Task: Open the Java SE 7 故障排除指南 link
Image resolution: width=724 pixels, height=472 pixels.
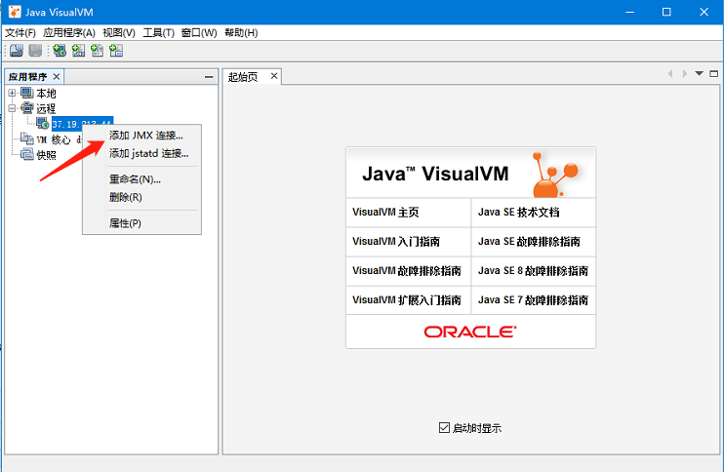Action: click(x=534, y=300)
